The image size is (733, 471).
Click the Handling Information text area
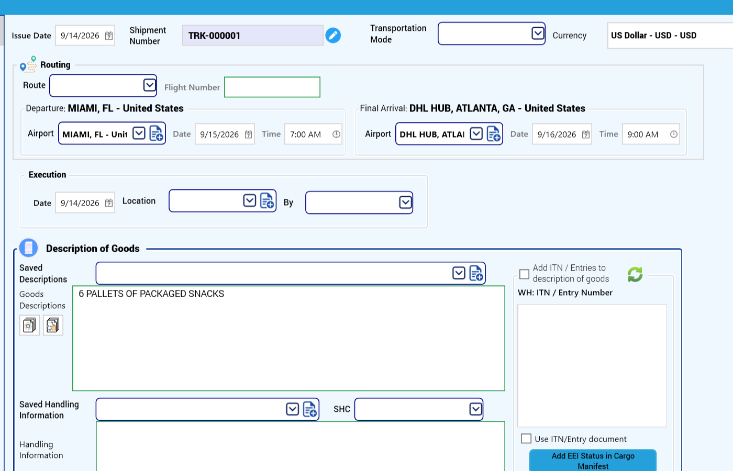click(301, 446)
